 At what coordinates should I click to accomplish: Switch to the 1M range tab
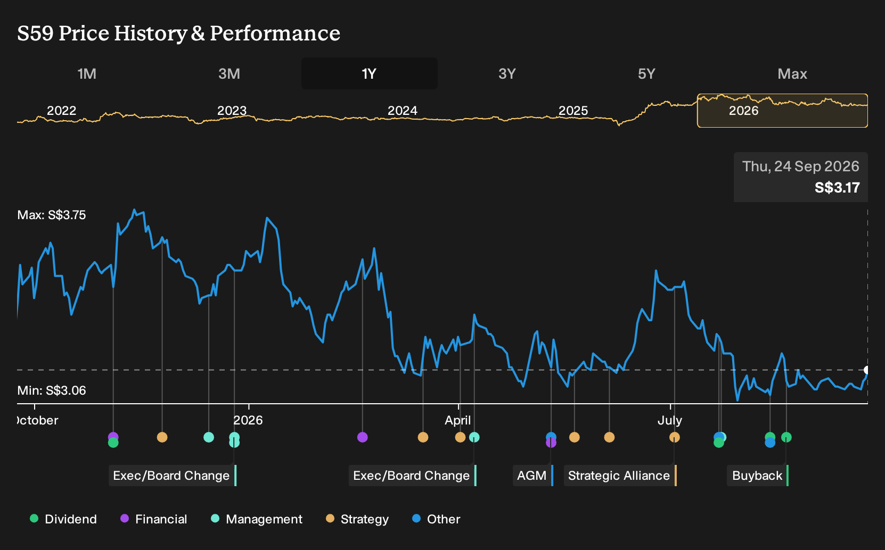87,73
